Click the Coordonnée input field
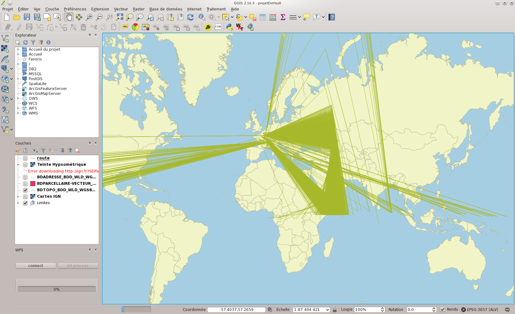515x314 pixels. tap(236, 310)
